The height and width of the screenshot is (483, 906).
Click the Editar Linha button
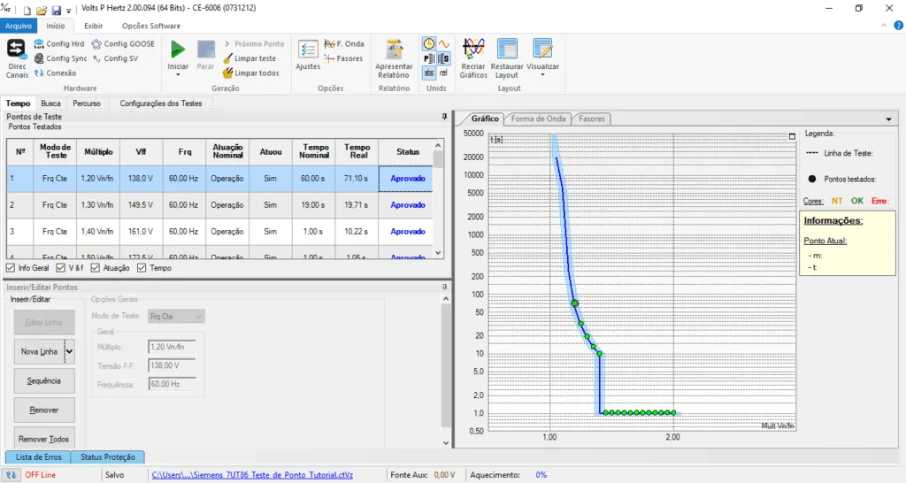point(44,322)
